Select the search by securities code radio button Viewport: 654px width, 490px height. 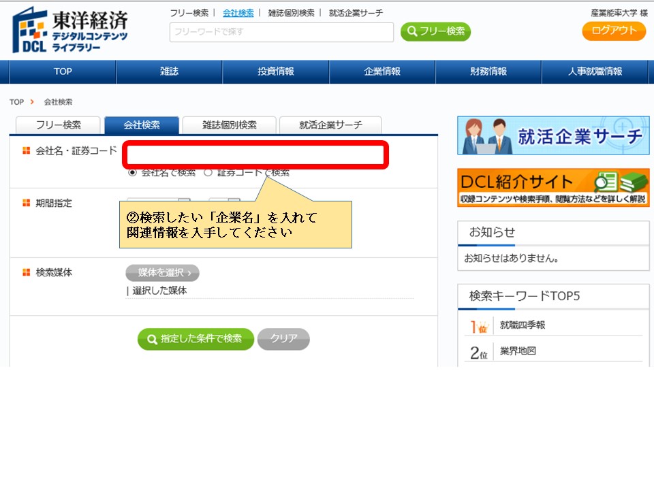(x=208, y=173)
